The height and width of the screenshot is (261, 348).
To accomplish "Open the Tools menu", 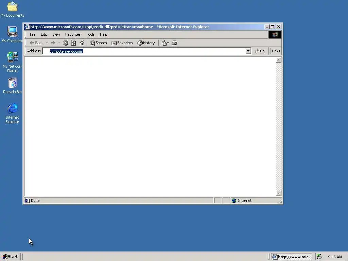I will click(90, 34).
